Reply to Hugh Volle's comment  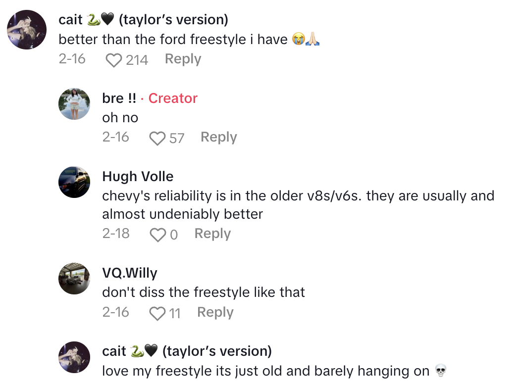coord(212,234)
